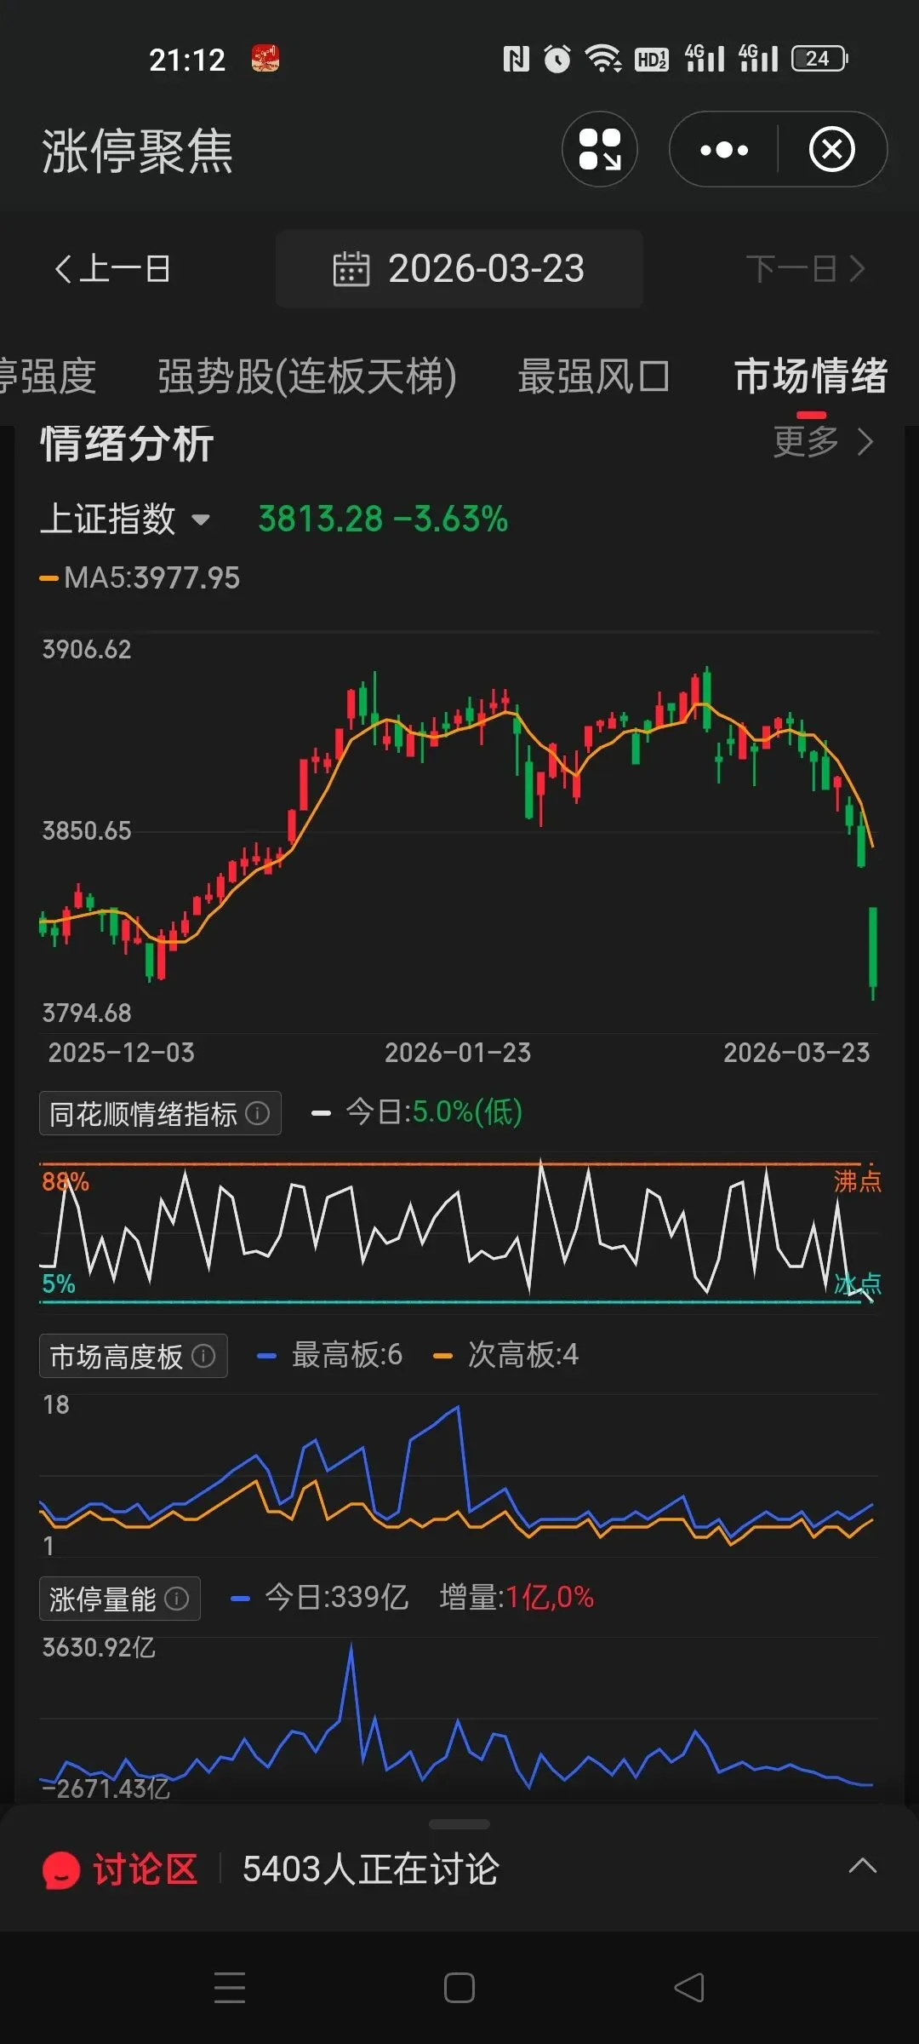The width and height of the screenshot is (919, 2044).
Task: Go to next day 下一日
Action: (x=805, y=269)
